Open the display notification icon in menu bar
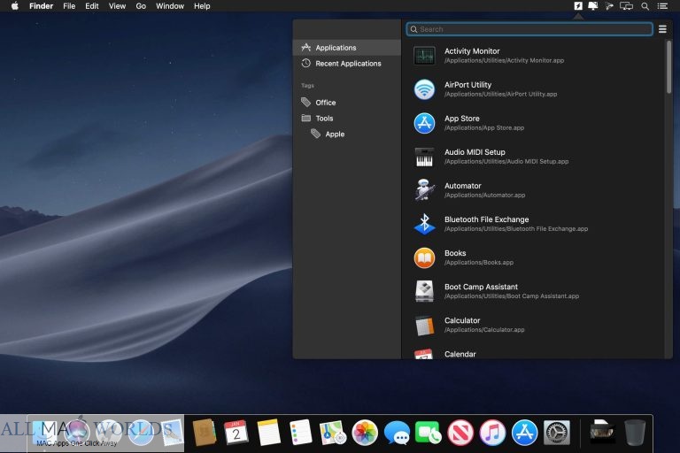This screenshot has width=680, height=453. pyautogui.click(x=593, y=6)
